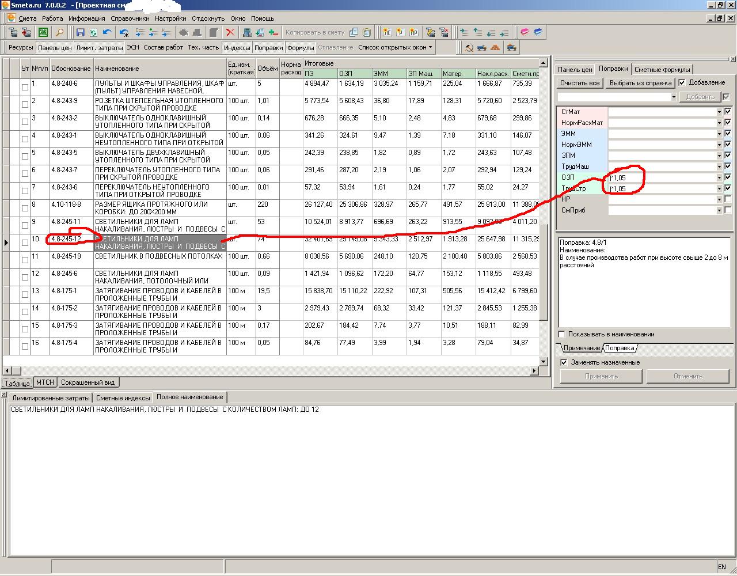The width and height of the screenshot is (737, 576).
Task: Click the red X delete icon
Action: (230, 32)
